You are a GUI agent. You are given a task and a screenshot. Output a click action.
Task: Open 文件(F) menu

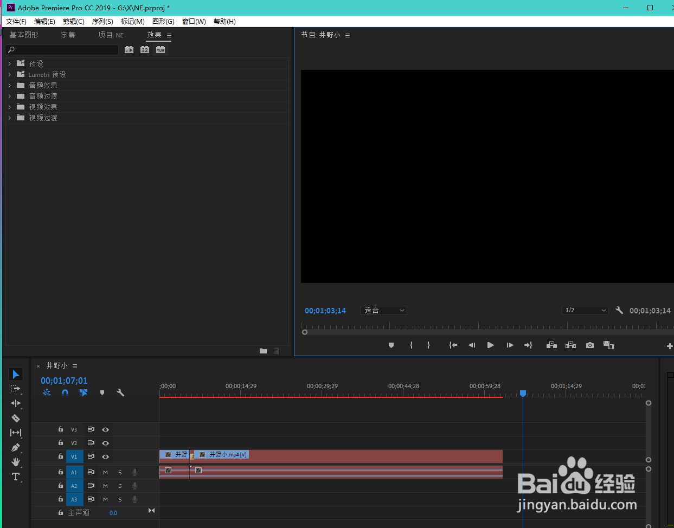pyautogui.click(x=16, y=21)
